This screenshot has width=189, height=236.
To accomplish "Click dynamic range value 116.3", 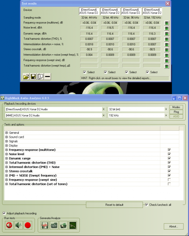I will point(152,34).
